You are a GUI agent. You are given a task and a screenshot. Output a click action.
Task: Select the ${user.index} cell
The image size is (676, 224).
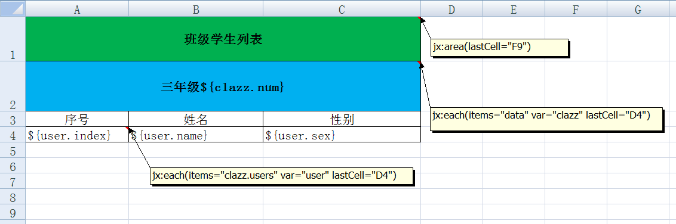(x=77, y=135)
